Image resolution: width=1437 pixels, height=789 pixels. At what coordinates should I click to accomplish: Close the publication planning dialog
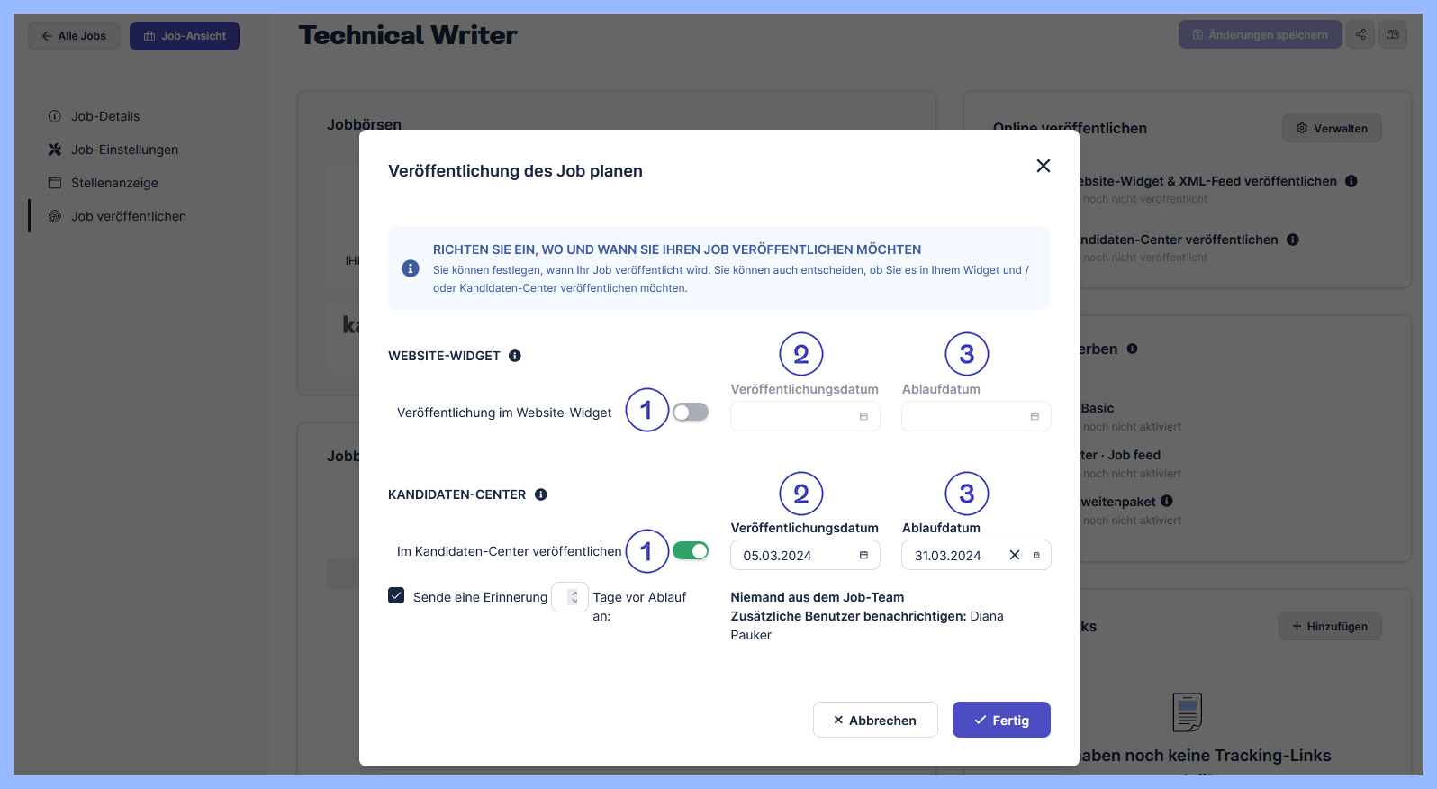click(1044, 166)
